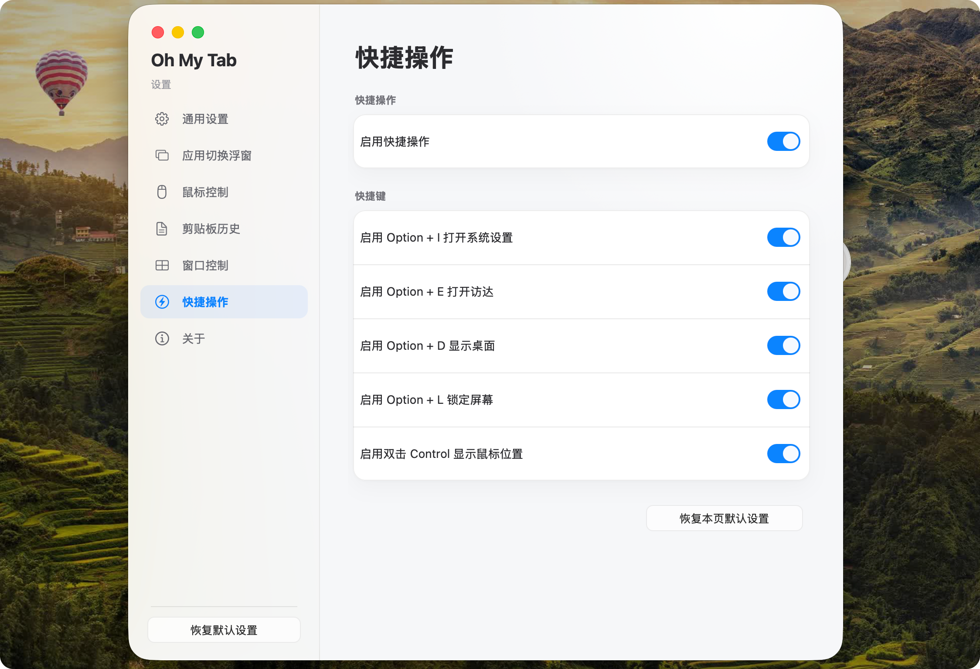Click 启用双击 Control 显示鼠标位置 text

[x=441, y=454]
